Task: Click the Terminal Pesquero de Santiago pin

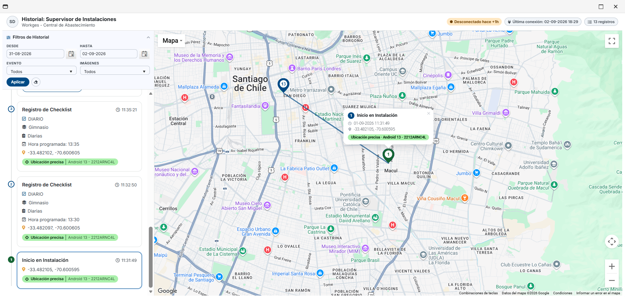Action: pyautogui.click(x=219, y=277)
